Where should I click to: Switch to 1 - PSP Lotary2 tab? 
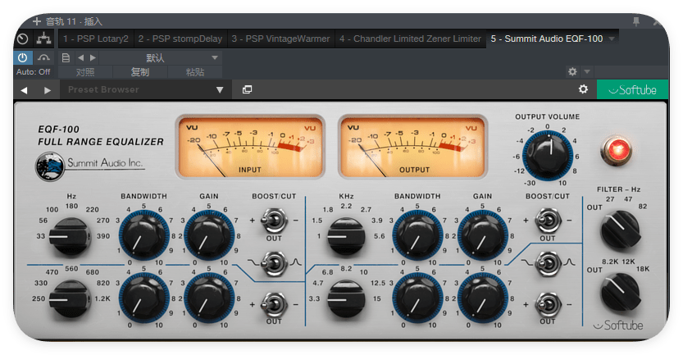(96, 39)
